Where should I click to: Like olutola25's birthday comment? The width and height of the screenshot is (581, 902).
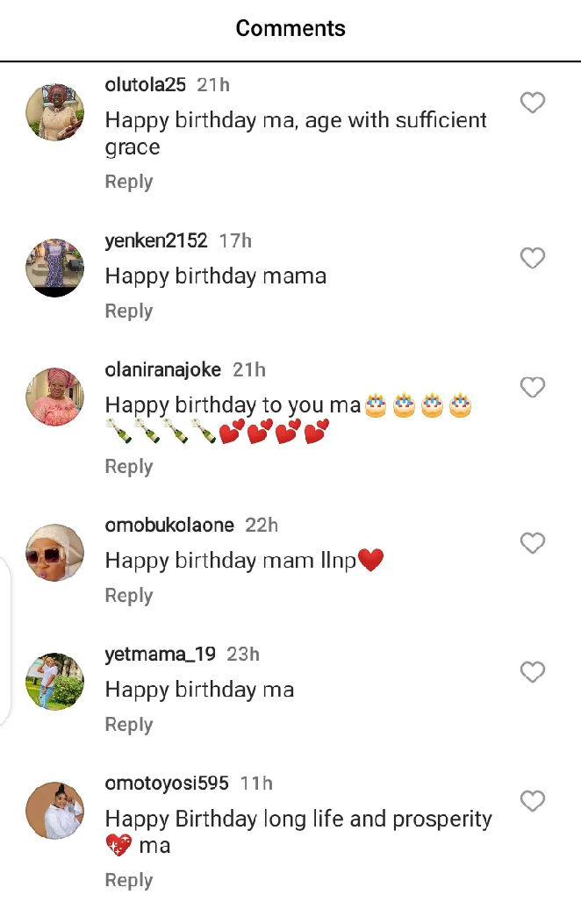tap(533, 104)
